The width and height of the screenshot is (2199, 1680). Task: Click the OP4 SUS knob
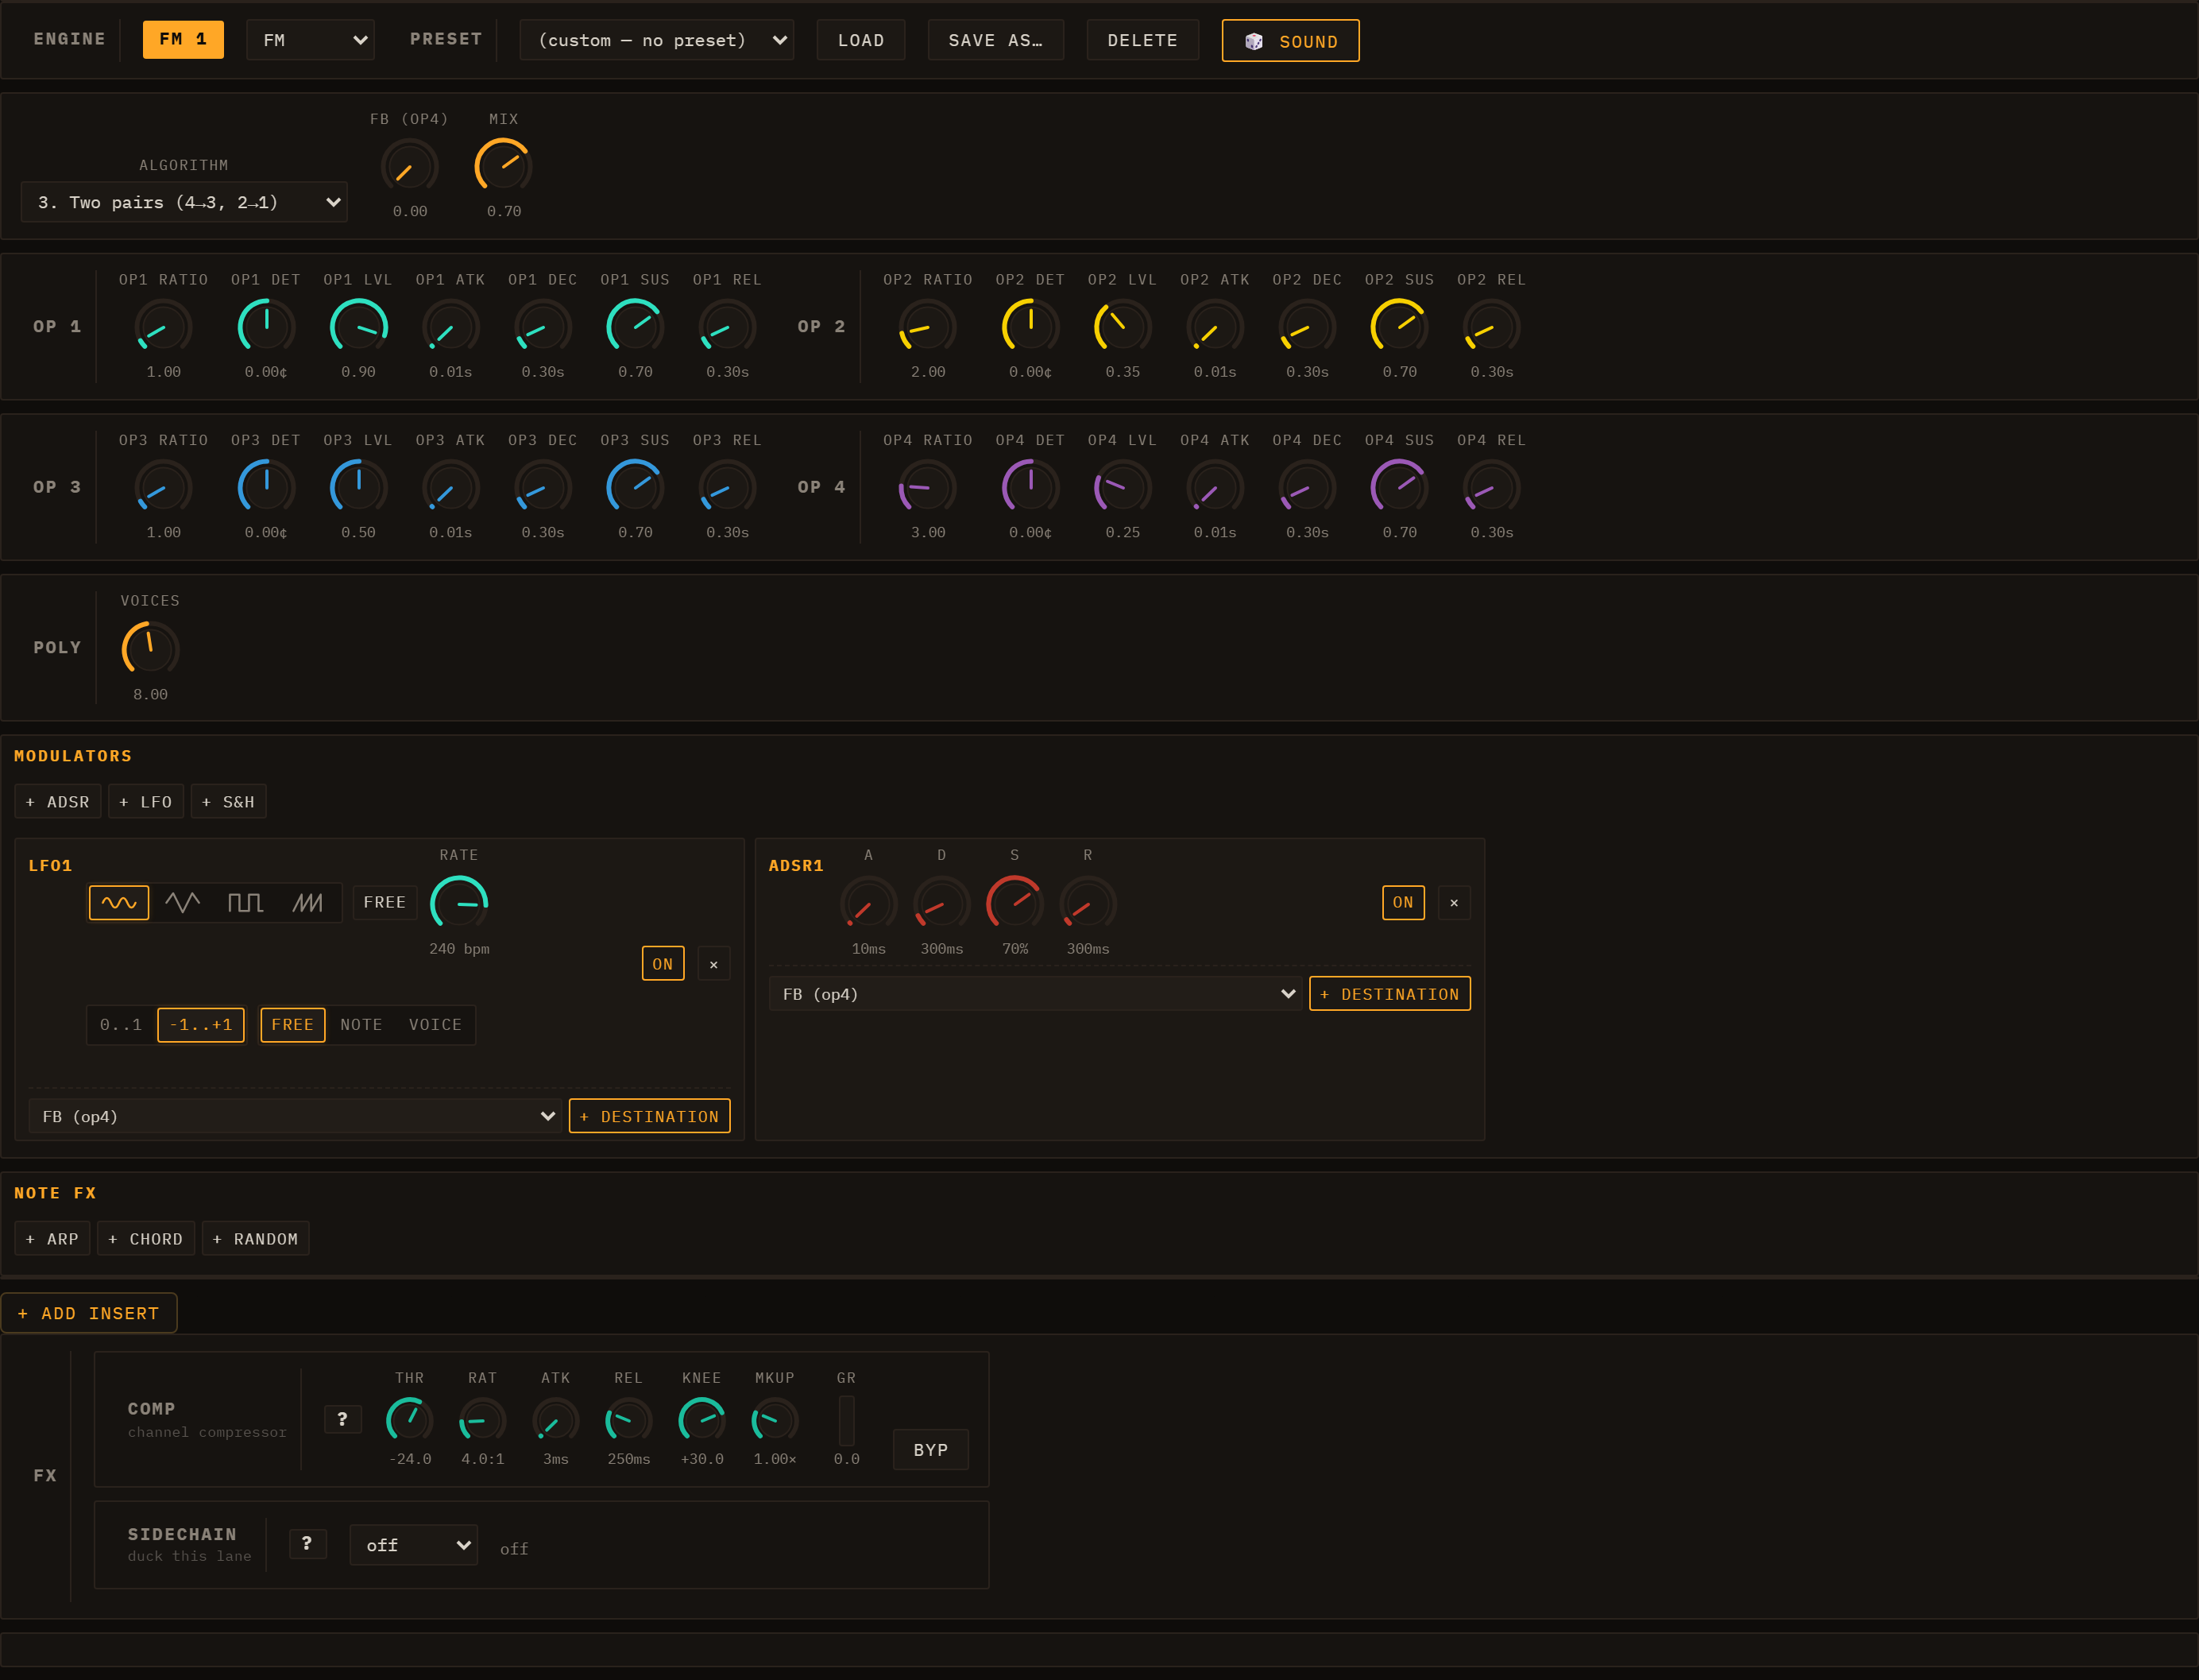pos(1399,488)
